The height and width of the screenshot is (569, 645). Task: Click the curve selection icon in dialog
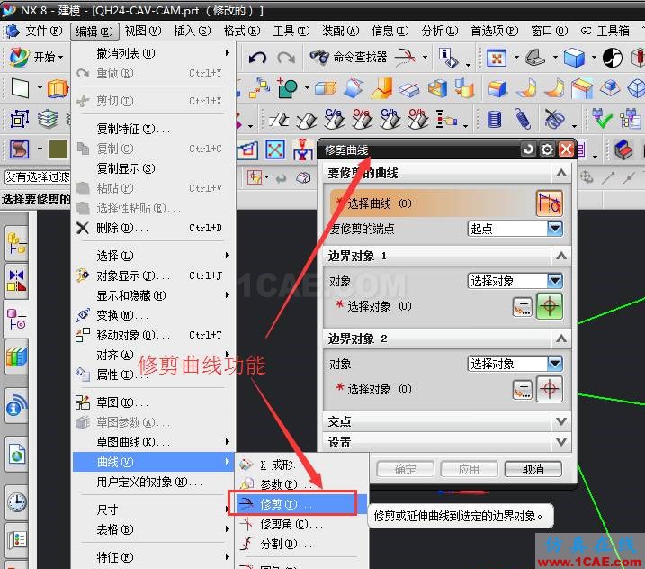coord(549,203)
